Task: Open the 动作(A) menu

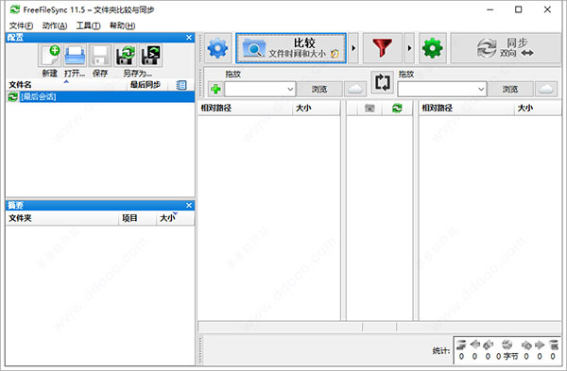Action: coord(55,25)
